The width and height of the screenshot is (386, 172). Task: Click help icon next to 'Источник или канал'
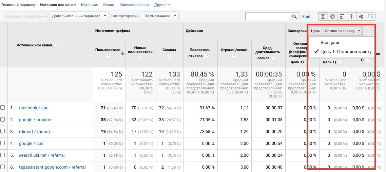click(57, 45)
